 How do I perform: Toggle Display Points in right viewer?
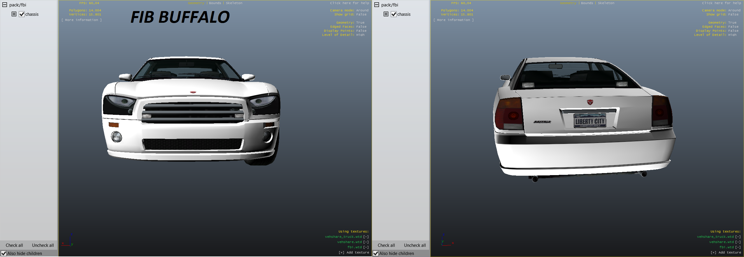pos(717,31)
